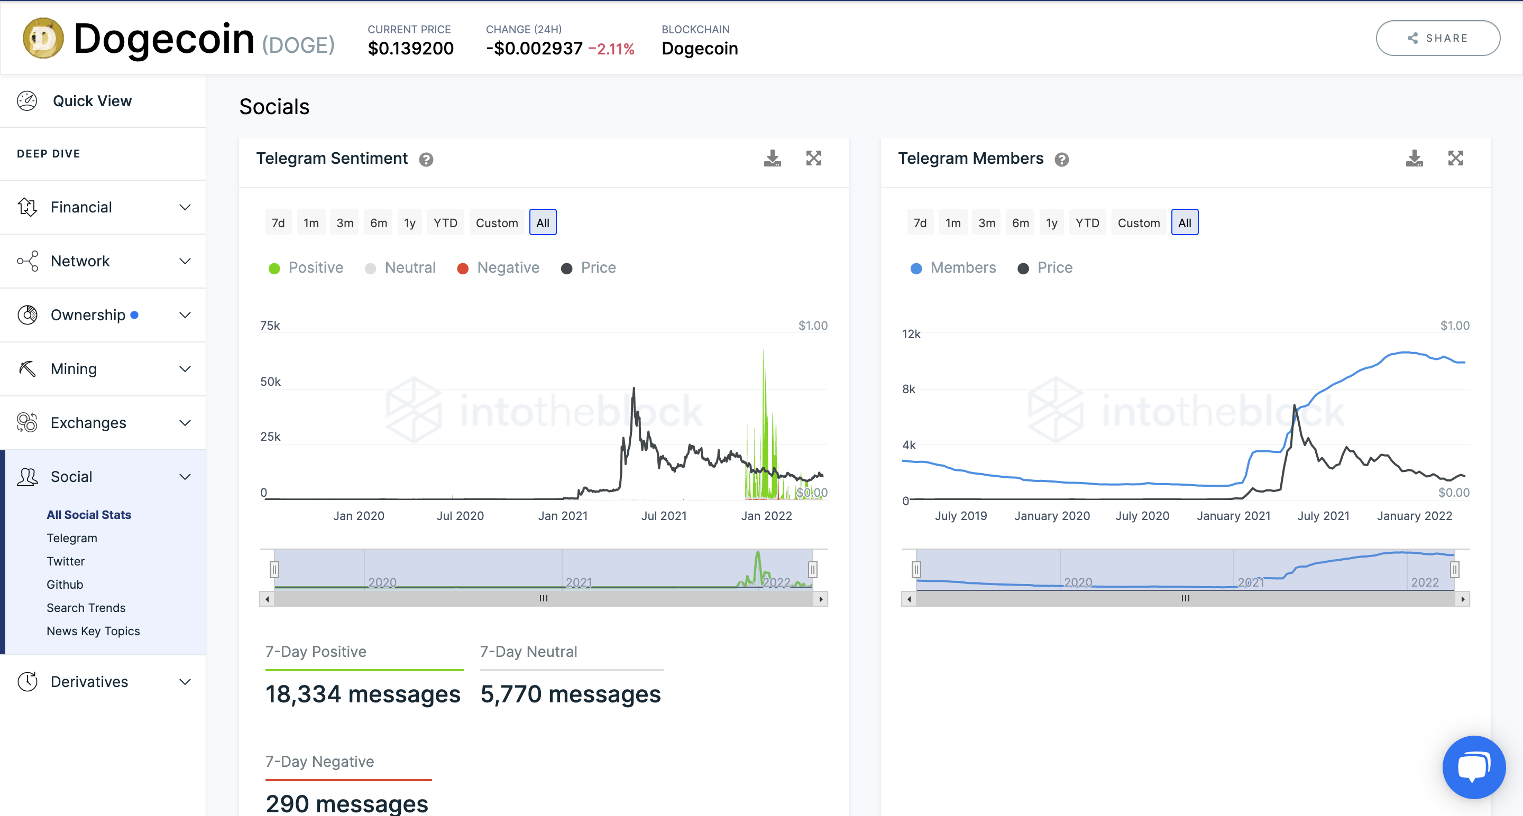The width and height of the screenshot is (1523, 816).
Task: Open All Social Stats submenu item
Action: [x=89, y=515]
